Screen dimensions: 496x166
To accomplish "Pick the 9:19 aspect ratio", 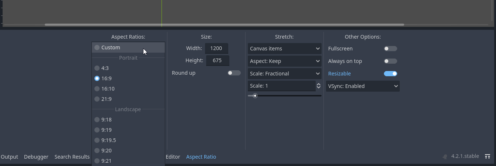I will [x=128, y=130].
